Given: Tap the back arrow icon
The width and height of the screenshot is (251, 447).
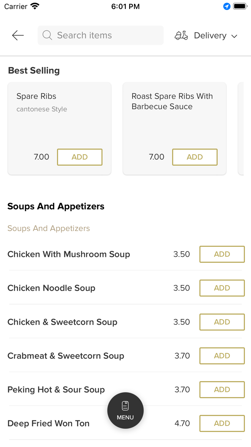Looking at the screenshot, I should click(18, 35).
